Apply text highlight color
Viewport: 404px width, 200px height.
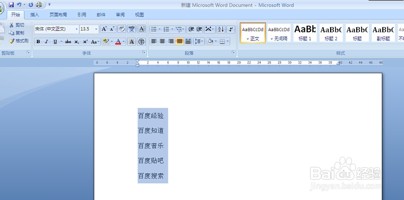(105, 42)
